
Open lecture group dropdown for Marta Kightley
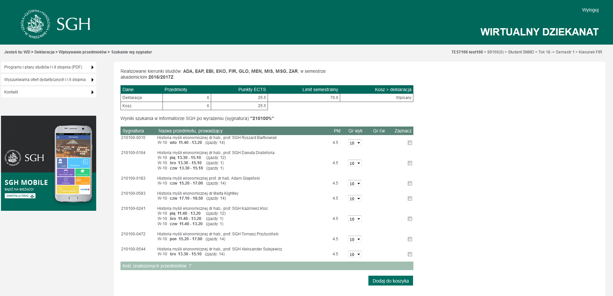pos(355,199)
